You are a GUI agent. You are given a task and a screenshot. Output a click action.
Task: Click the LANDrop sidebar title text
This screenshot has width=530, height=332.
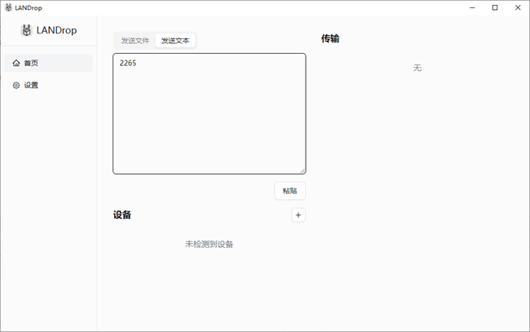click(x=56, y=30)
